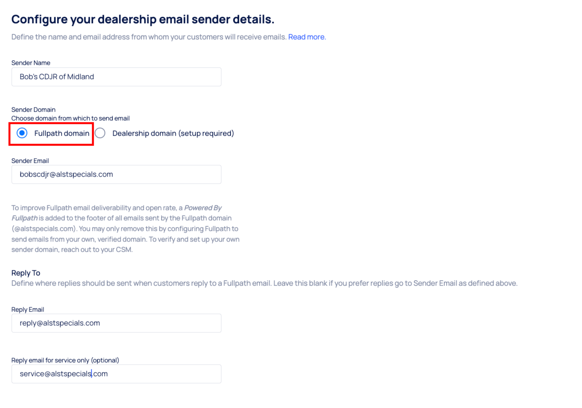Click into the Reply Email field

(116, 323)
